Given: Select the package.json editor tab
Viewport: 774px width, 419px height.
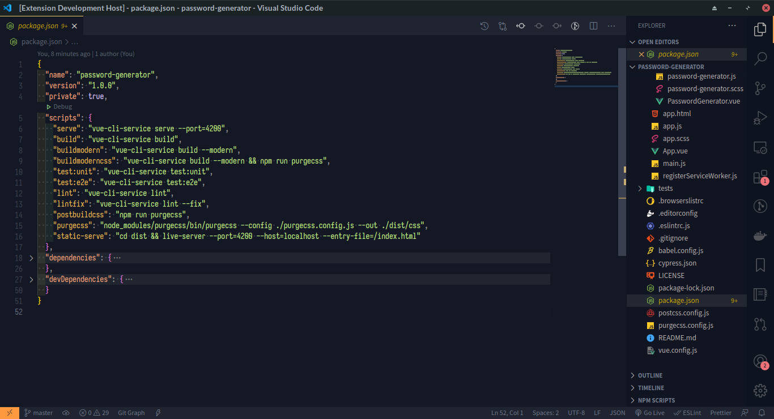Looking at the screenshot, I should 42,26.
